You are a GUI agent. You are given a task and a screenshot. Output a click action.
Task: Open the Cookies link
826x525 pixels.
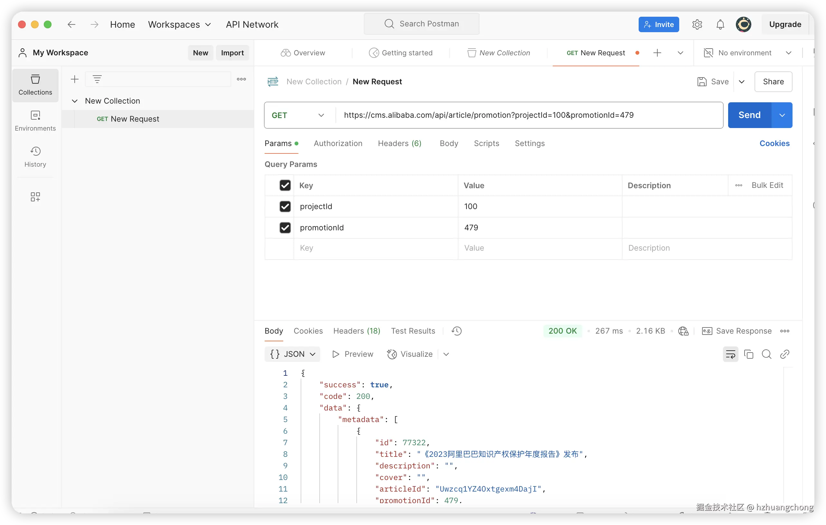774,143
